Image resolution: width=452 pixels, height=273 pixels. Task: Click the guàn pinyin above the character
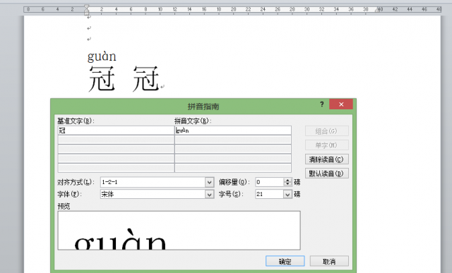coord(102,56)
